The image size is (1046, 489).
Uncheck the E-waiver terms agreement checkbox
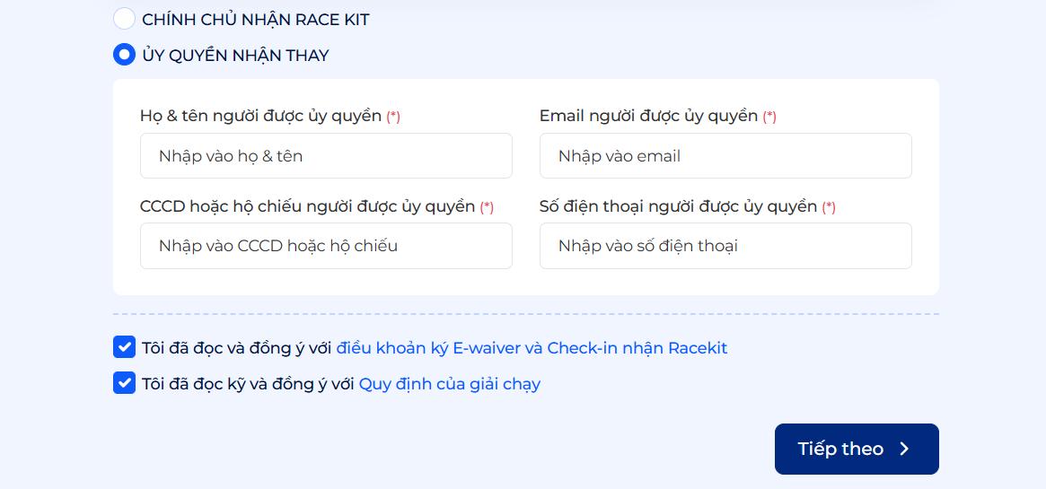click(x=124, y=347)
